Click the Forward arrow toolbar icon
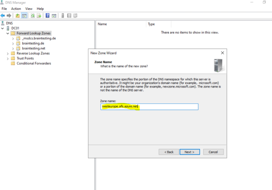 click(x=9, y=15)
